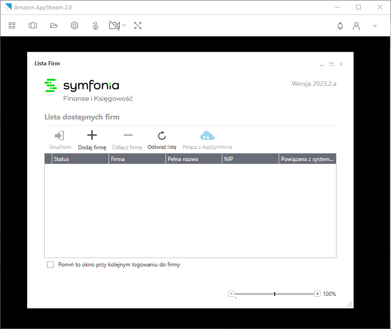The image size is (391, 329).
Task: Sort by the NIP column header
Action: [x=250, y=159]
